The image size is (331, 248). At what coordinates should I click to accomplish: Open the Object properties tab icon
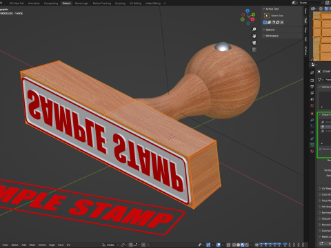point(312,114)
